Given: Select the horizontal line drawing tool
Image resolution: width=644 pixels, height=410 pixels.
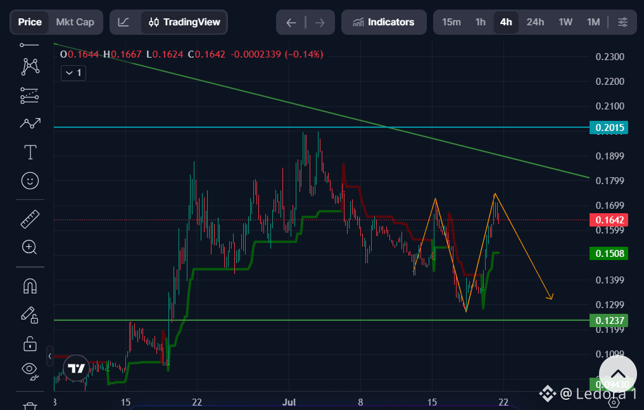Looking at the screenshot, I should point(30,45).
